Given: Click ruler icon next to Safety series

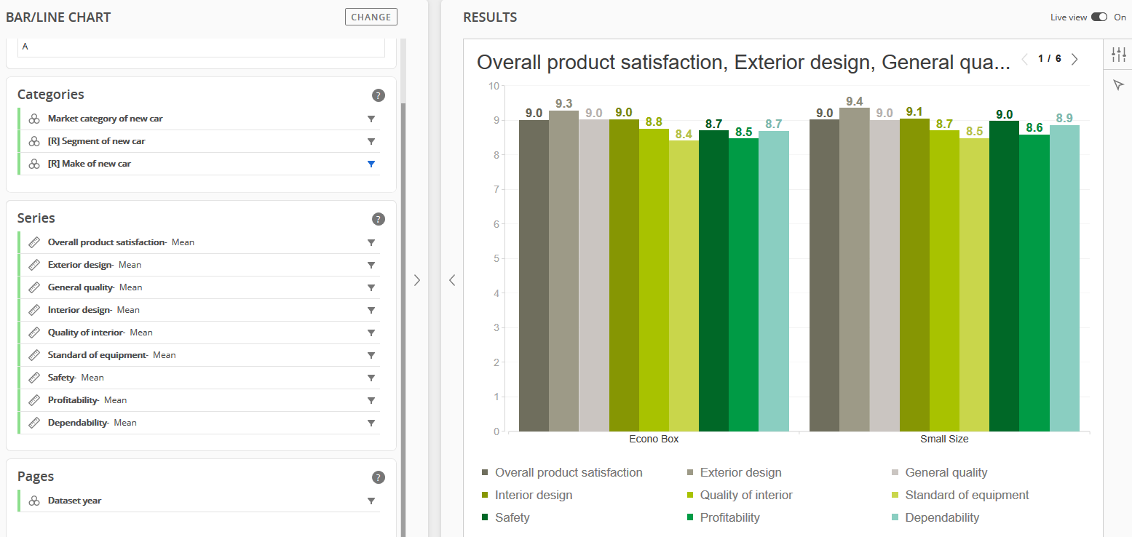Looking at the screenshot, I should pos(34,378).
